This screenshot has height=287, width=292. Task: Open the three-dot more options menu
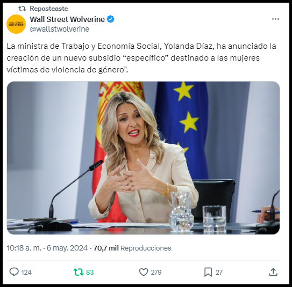[x=275, y=19]
